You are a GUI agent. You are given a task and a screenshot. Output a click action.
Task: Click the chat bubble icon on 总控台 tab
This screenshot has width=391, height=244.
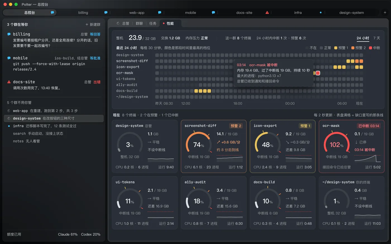[x=52, y=13]
